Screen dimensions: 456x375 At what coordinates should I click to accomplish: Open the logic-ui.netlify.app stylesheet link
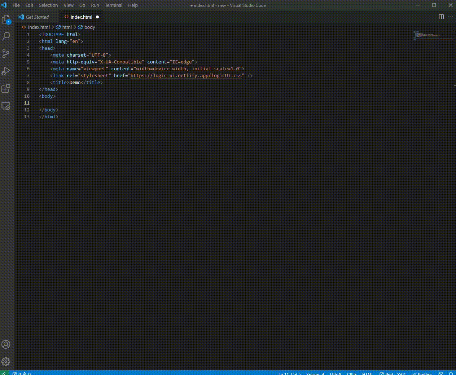click(186, 76)
